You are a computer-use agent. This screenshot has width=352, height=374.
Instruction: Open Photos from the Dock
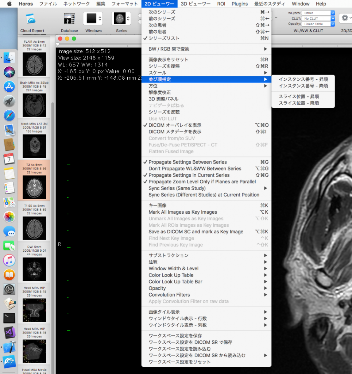[9, 217]
